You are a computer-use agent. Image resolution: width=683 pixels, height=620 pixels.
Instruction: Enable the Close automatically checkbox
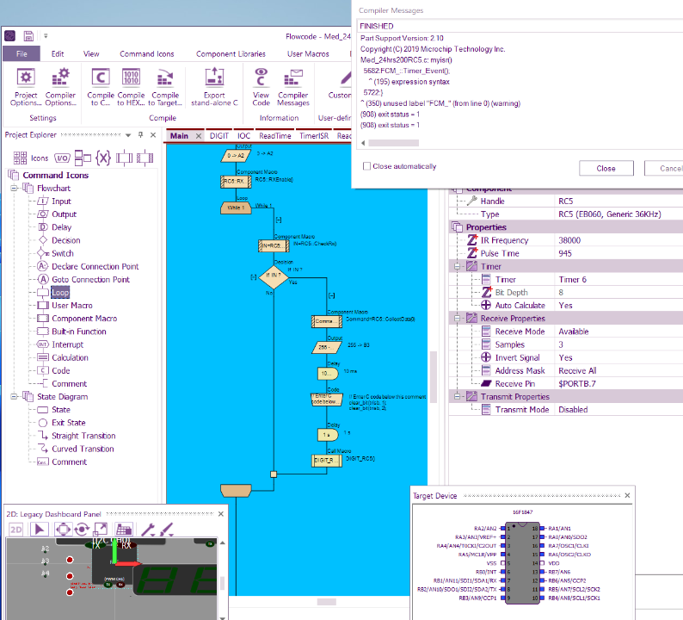pos(366,166)
